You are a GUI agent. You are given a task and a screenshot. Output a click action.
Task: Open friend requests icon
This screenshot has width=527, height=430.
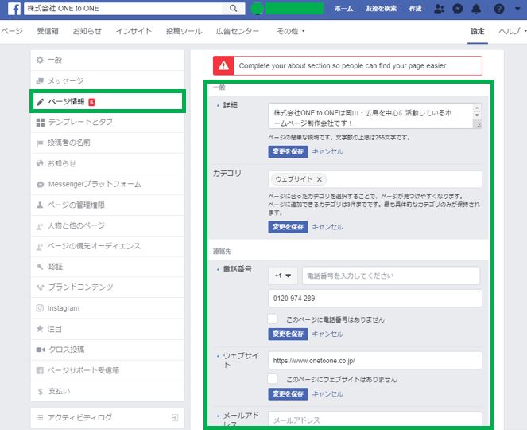click(x=440, y=9)
